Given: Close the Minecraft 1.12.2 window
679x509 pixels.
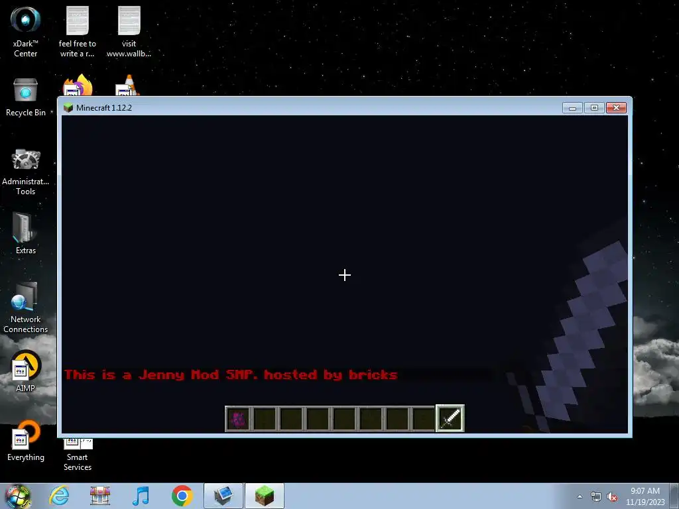Looking at the screenshot, I should [x=616, y=108].
